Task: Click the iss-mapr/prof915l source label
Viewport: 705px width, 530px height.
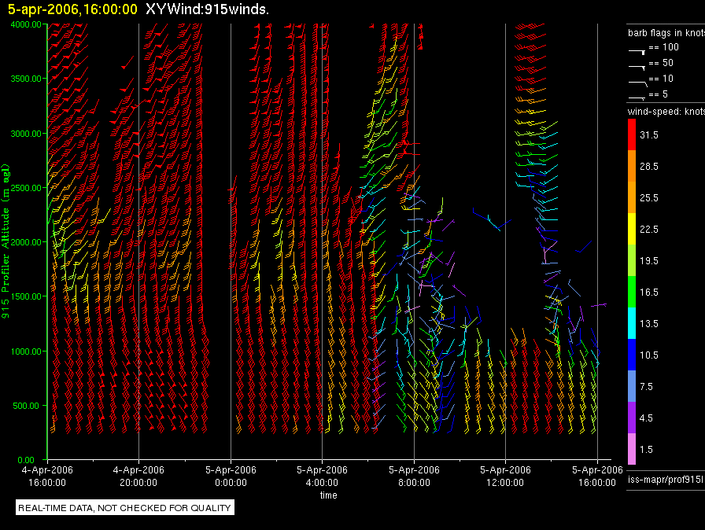Action: pyautogui.click(x=664, y=479)
